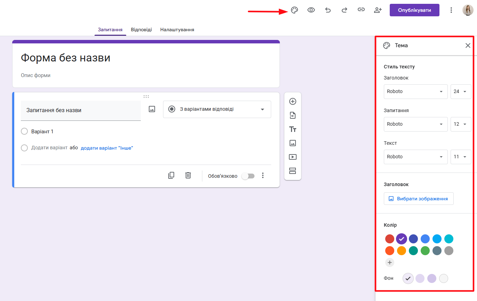Click the import questions icon

[x=292, y=115]
